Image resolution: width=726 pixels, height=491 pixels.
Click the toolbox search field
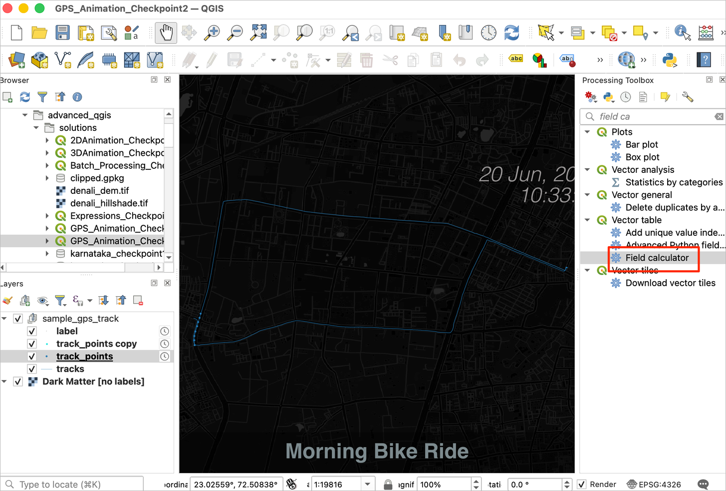tap(654, 116)
